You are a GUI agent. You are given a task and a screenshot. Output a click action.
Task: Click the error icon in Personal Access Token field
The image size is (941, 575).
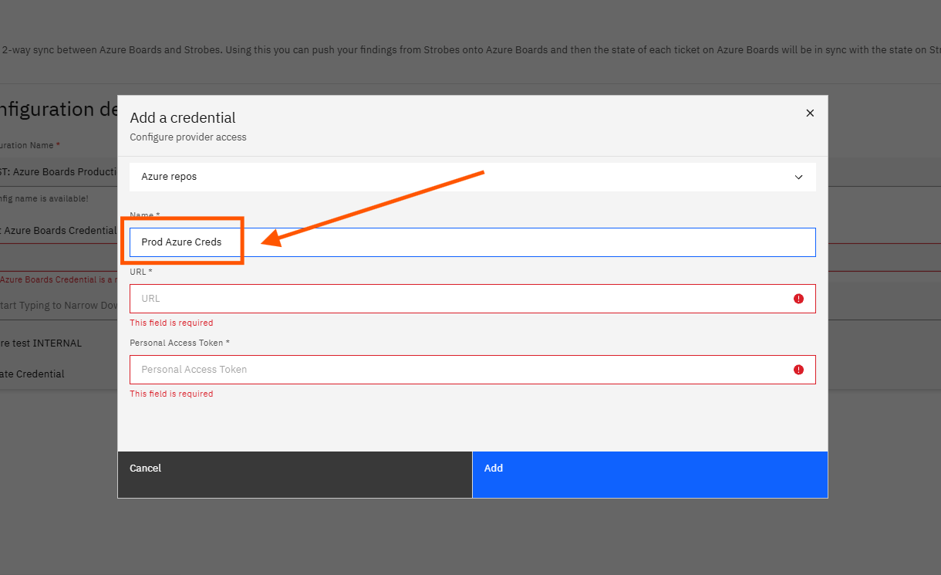(799, 370)
